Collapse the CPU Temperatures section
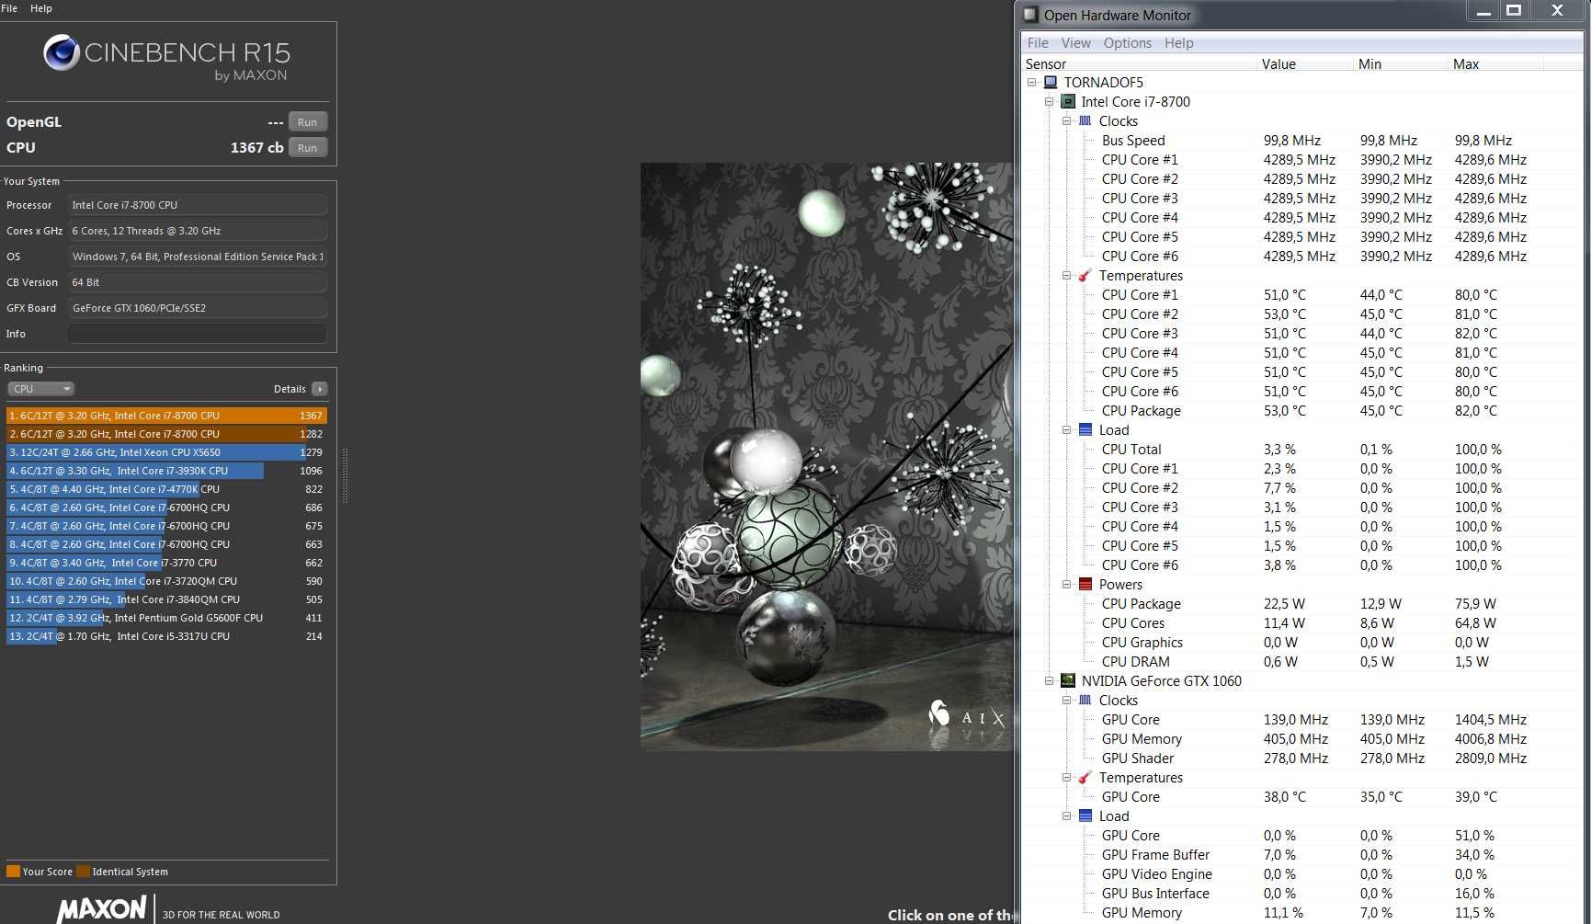Image resolution: width=1591 pixels, height=924 pixels. pos(1067,276)
